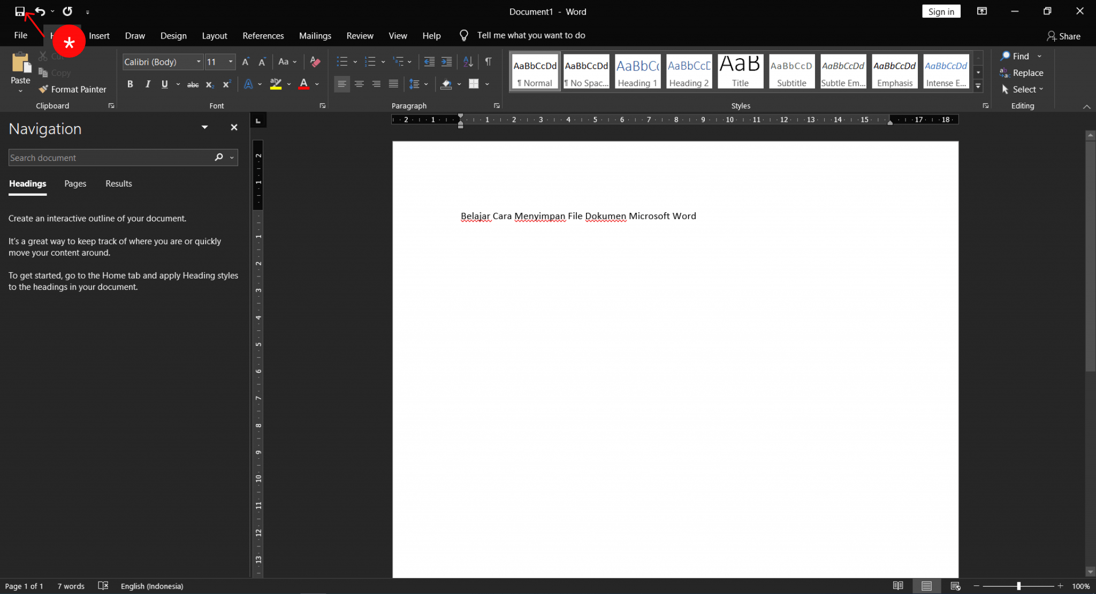Screen dimensions: 1096x594
Task: Apply strikethrough formatting
Action: click(x=193, y=84)
